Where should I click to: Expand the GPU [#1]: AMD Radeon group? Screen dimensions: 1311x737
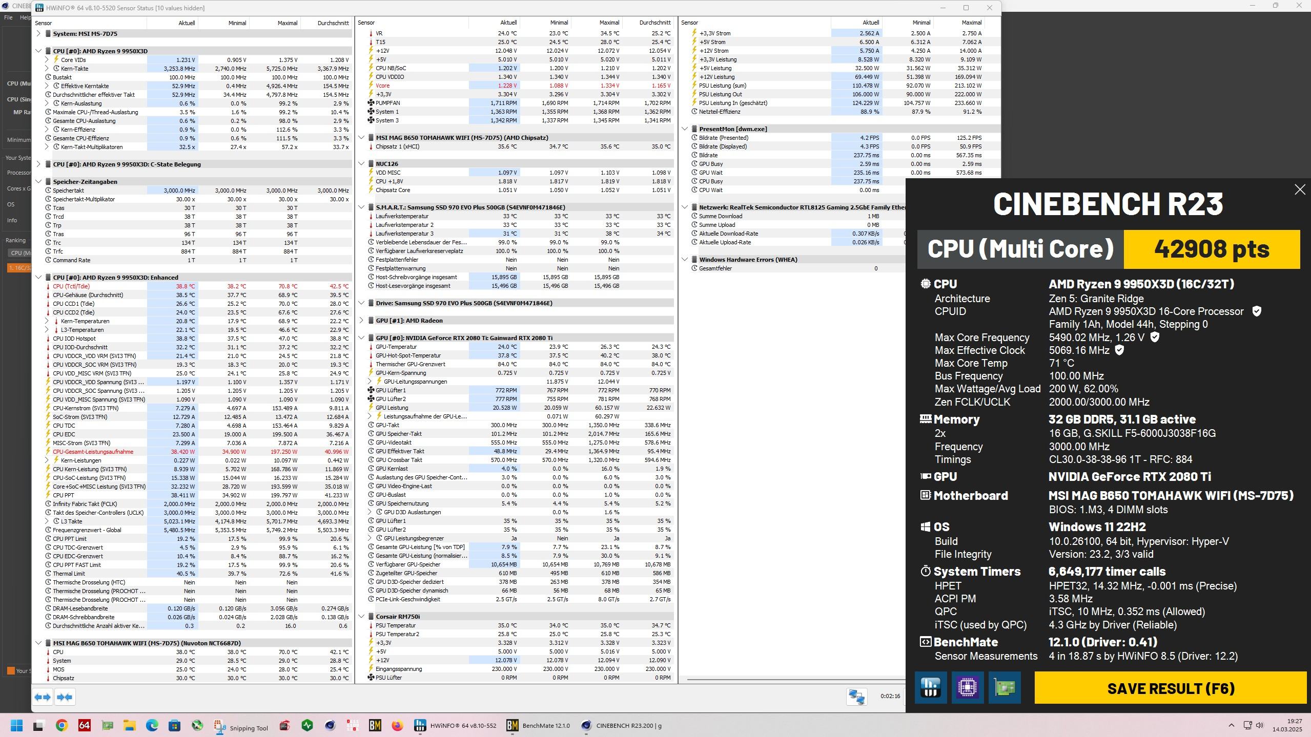pos(361,321)
